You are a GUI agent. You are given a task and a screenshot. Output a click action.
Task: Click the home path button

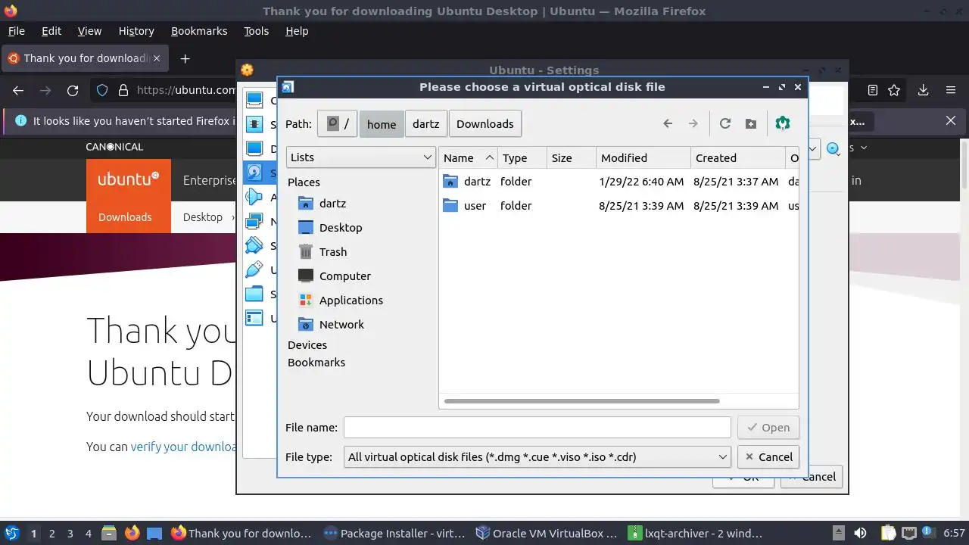[382, 123]
